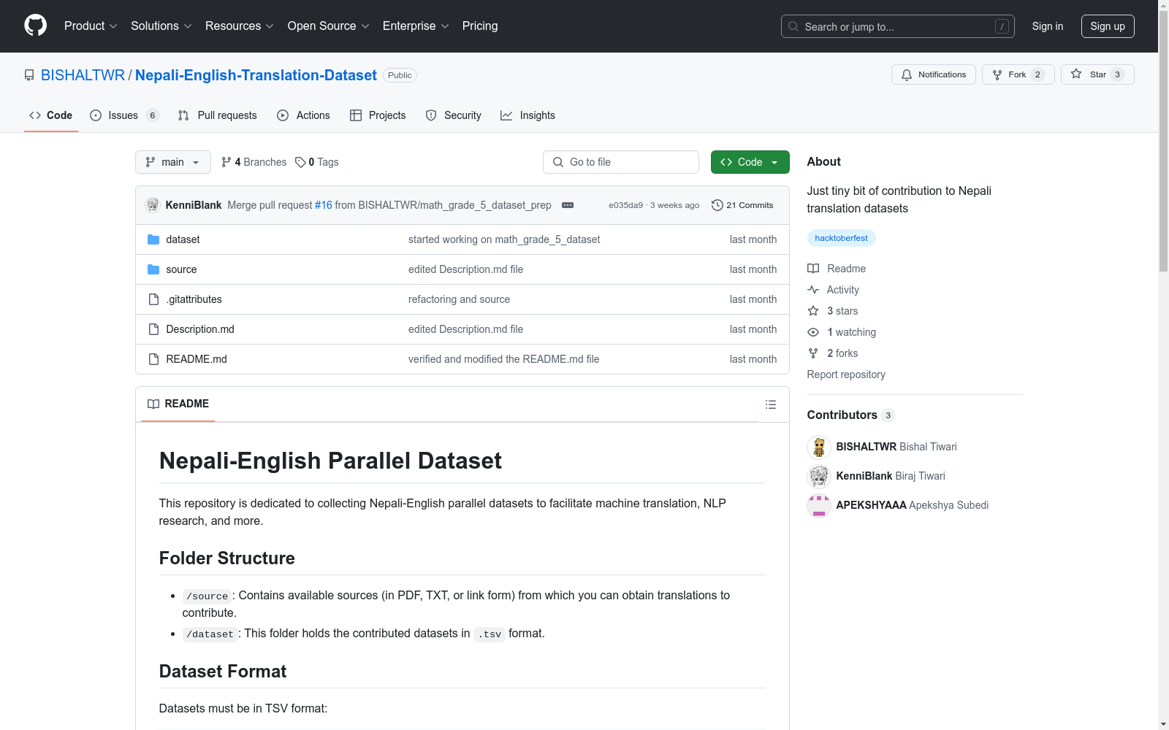The image size is (1169, 730).
Task: Open the main branch selector dropdown
Action: tap(173, 162)
